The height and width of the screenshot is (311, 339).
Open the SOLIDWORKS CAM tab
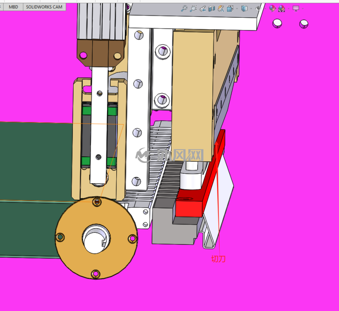pyautogui.click(x=44, y=7)
